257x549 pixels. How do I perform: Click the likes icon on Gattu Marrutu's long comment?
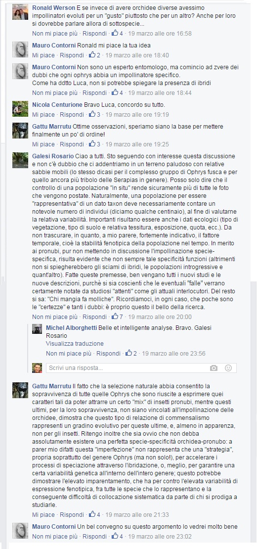(x=92, y=514)
